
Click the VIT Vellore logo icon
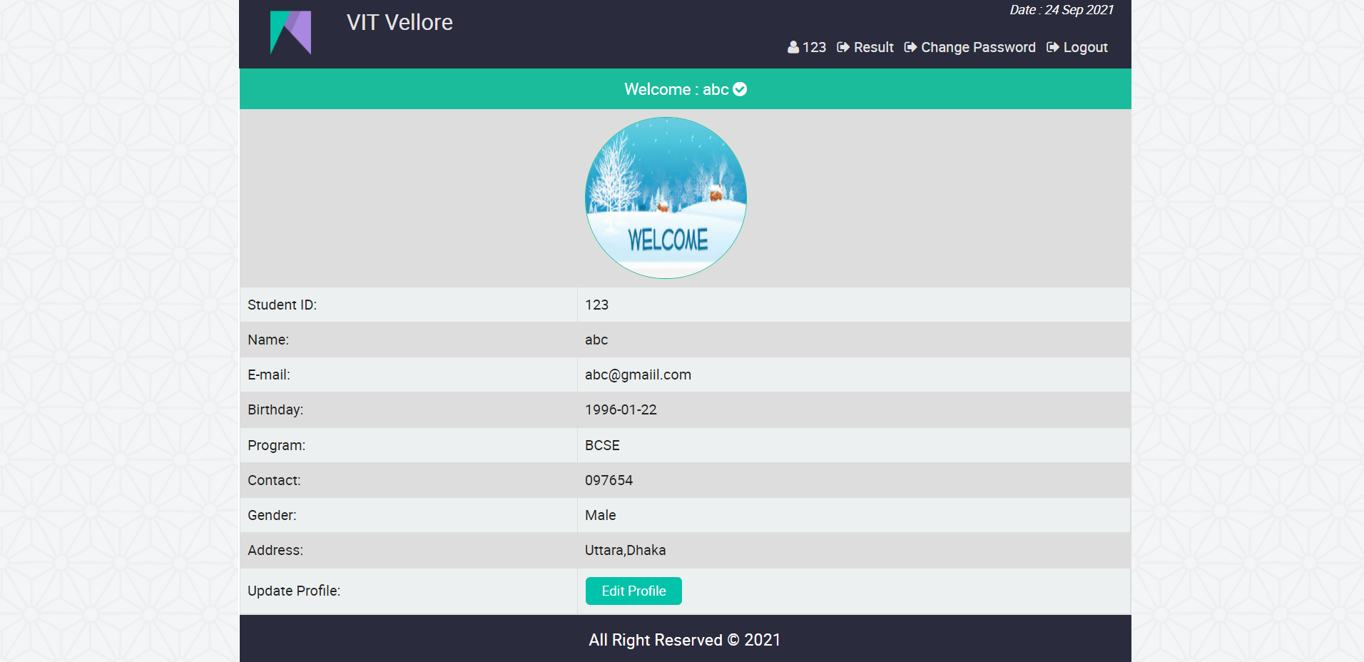[x=290, y=32]
